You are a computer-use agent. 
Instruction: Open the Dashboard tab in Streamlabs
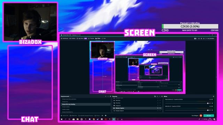click(64, 39)
